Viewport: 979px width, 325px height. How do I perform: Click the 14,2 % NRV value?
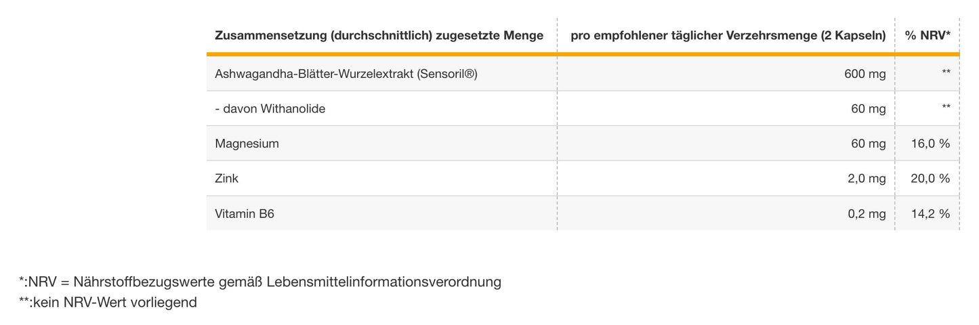point(930,214)
